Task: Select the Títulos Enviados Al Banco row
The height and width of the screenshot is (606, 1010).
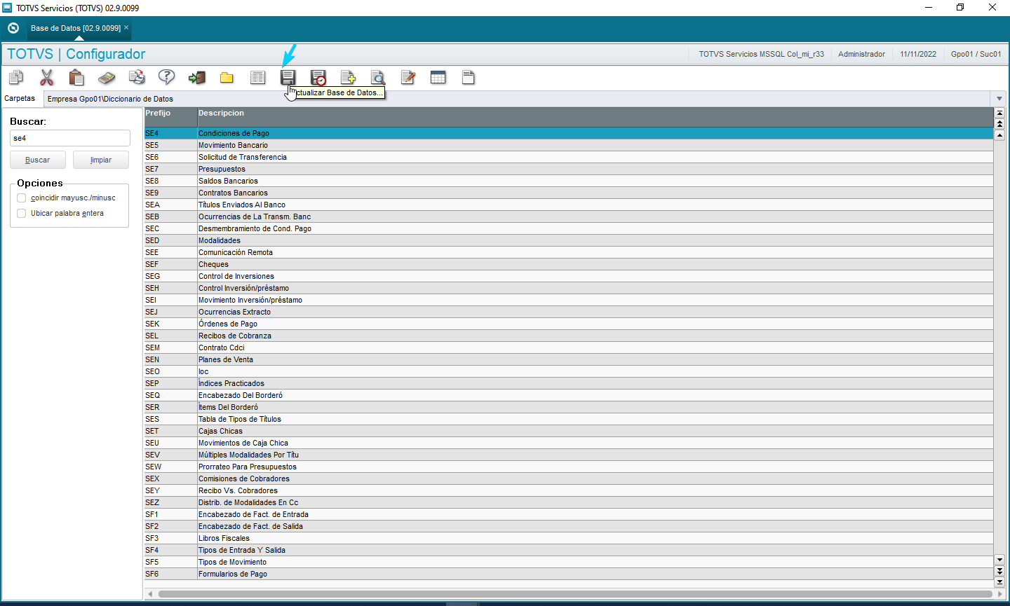Action: 569,205
